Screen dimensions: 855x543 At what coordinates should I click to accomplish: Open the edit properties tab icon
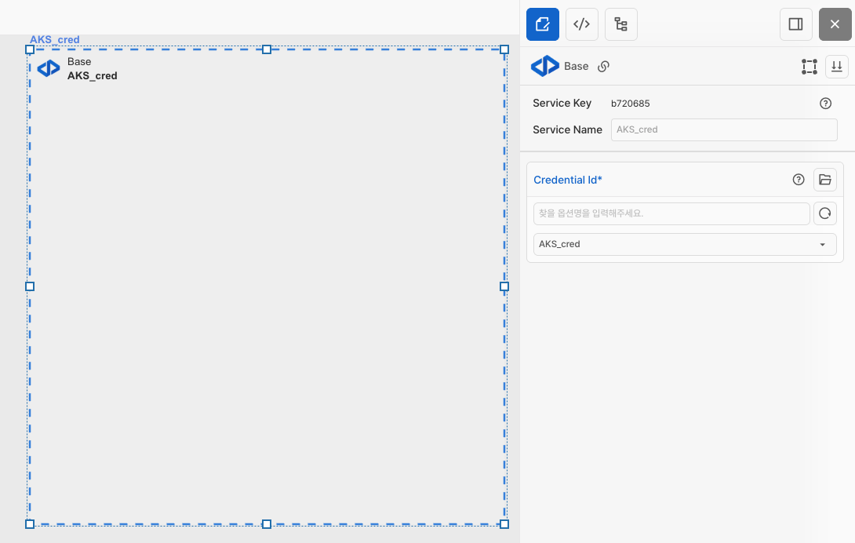tap(543, 24)
